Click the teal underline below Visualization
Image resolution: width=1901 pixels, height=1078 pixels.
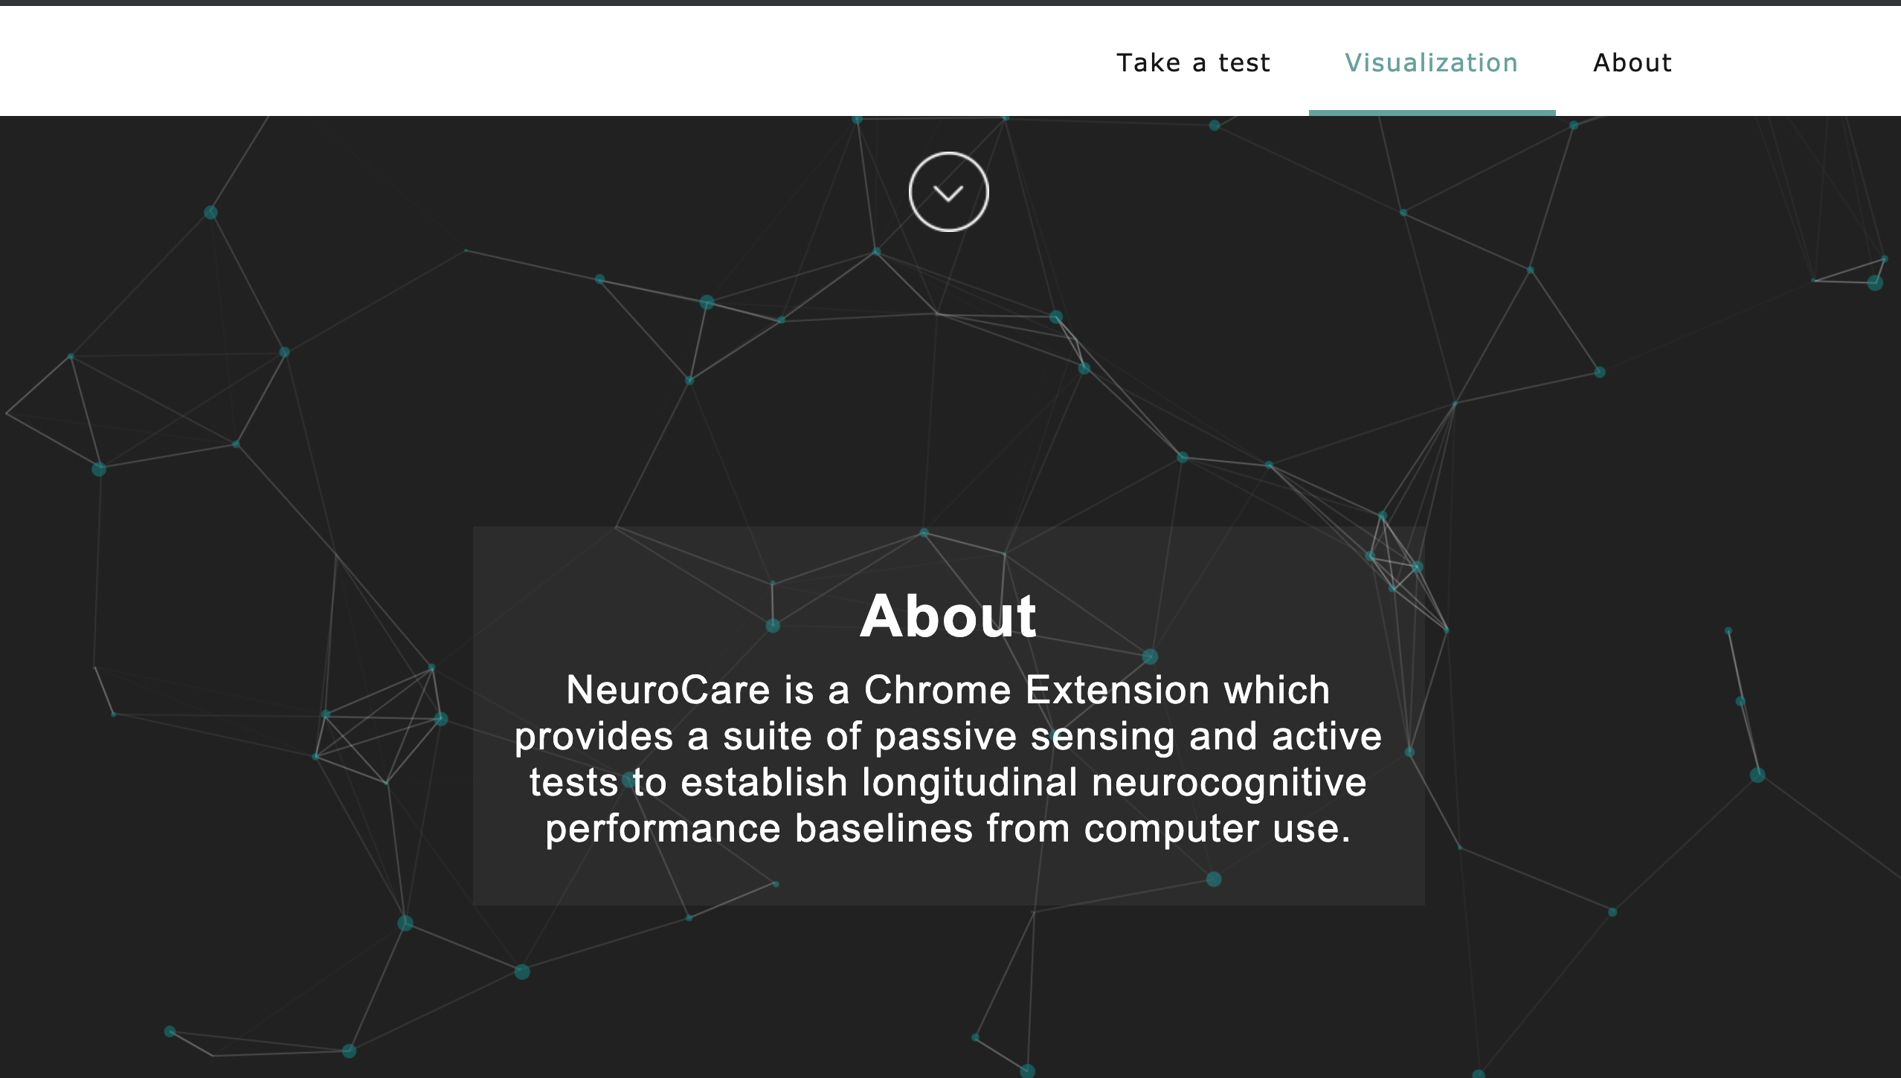1432,113
